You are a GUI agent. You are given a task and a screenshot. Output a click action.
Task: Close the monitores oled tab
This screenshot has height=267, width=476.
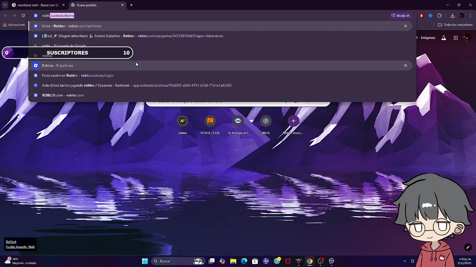coord(63,5)
